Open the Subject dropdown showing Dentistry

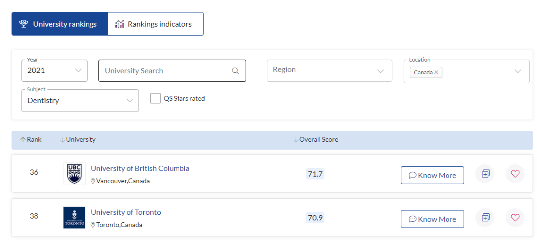(x=80, y=100)
